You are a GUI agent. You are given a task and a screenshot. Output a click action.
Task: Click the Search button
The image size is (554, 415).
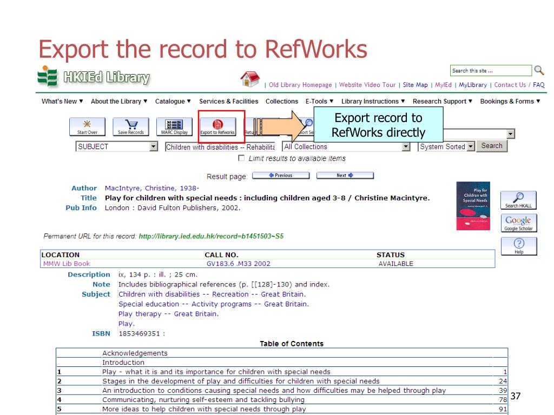coord(491,146)
